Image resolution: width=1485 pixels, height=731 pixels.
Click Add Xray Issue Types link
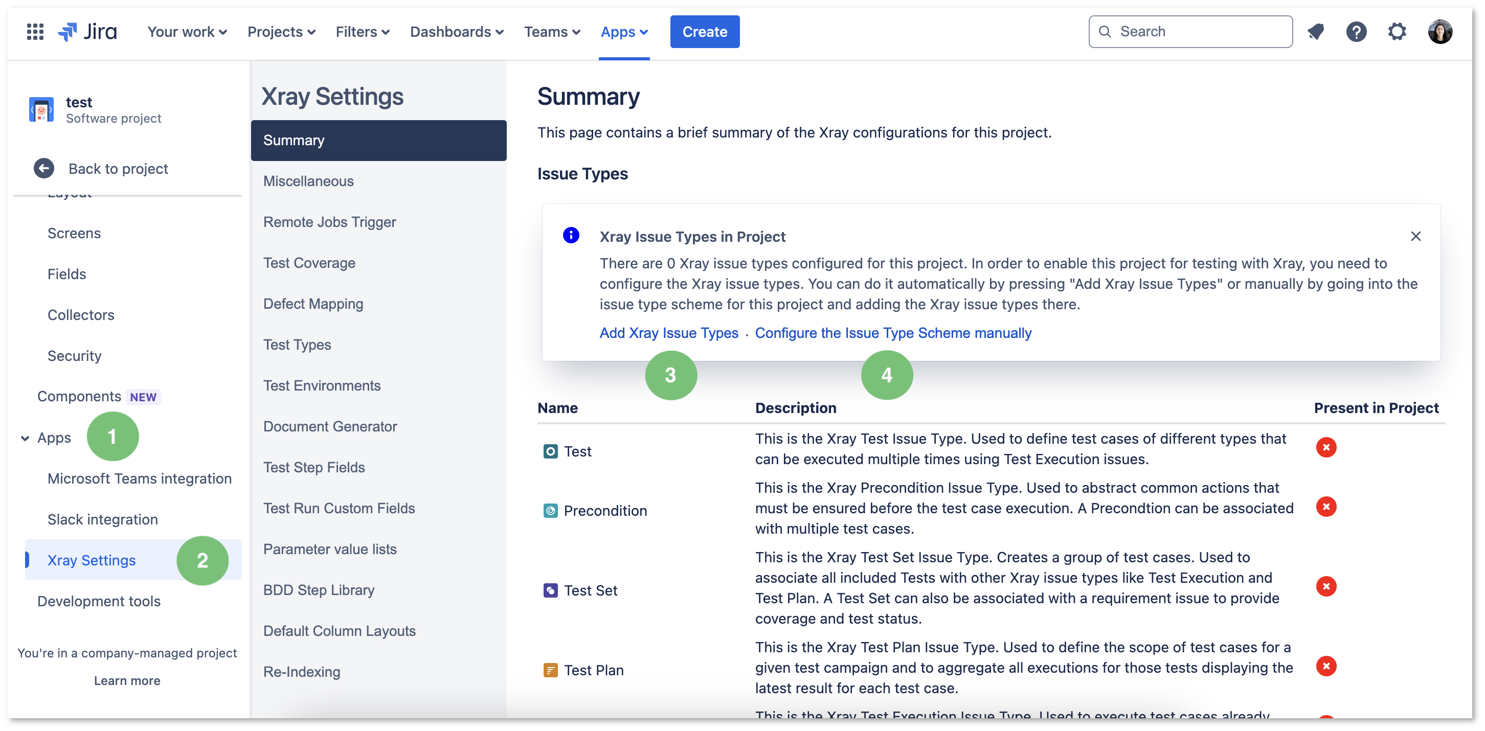tap(669, 333)
